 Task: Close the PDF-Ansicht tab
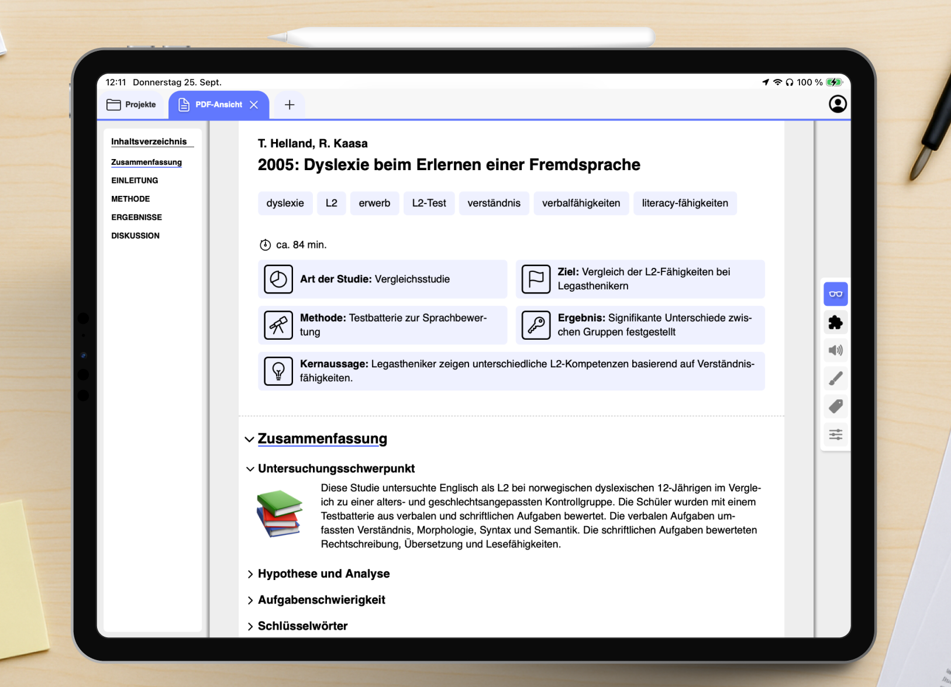pyautogui.click(x=254, y=105)
